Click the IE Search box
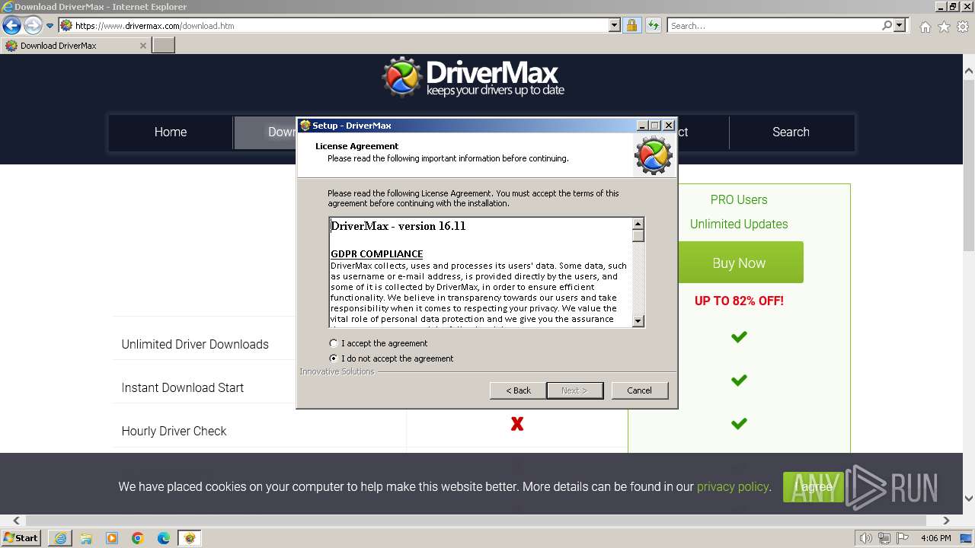The width and height of the screenshot is (975, 548). pyautogui.click(x=774, y=25)
